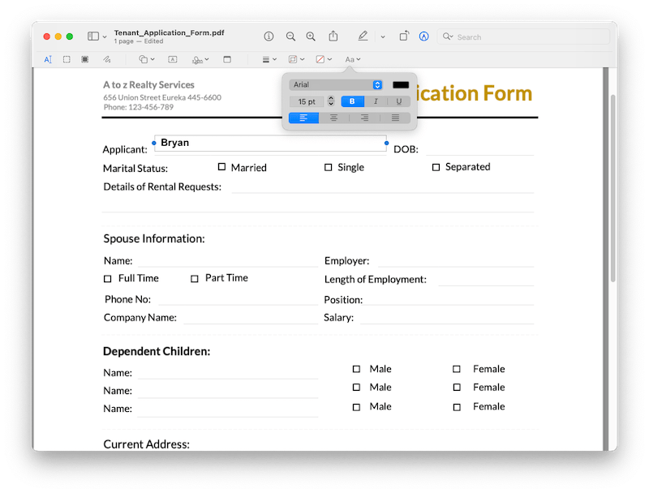649x493 pixels.
Task: Toggle the sidebar view button
Action: 93,36
